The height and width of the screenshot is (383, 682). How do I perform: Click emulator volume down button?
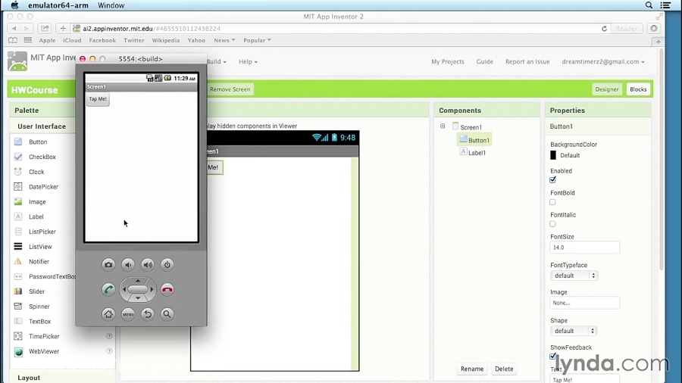pos(128,264)
